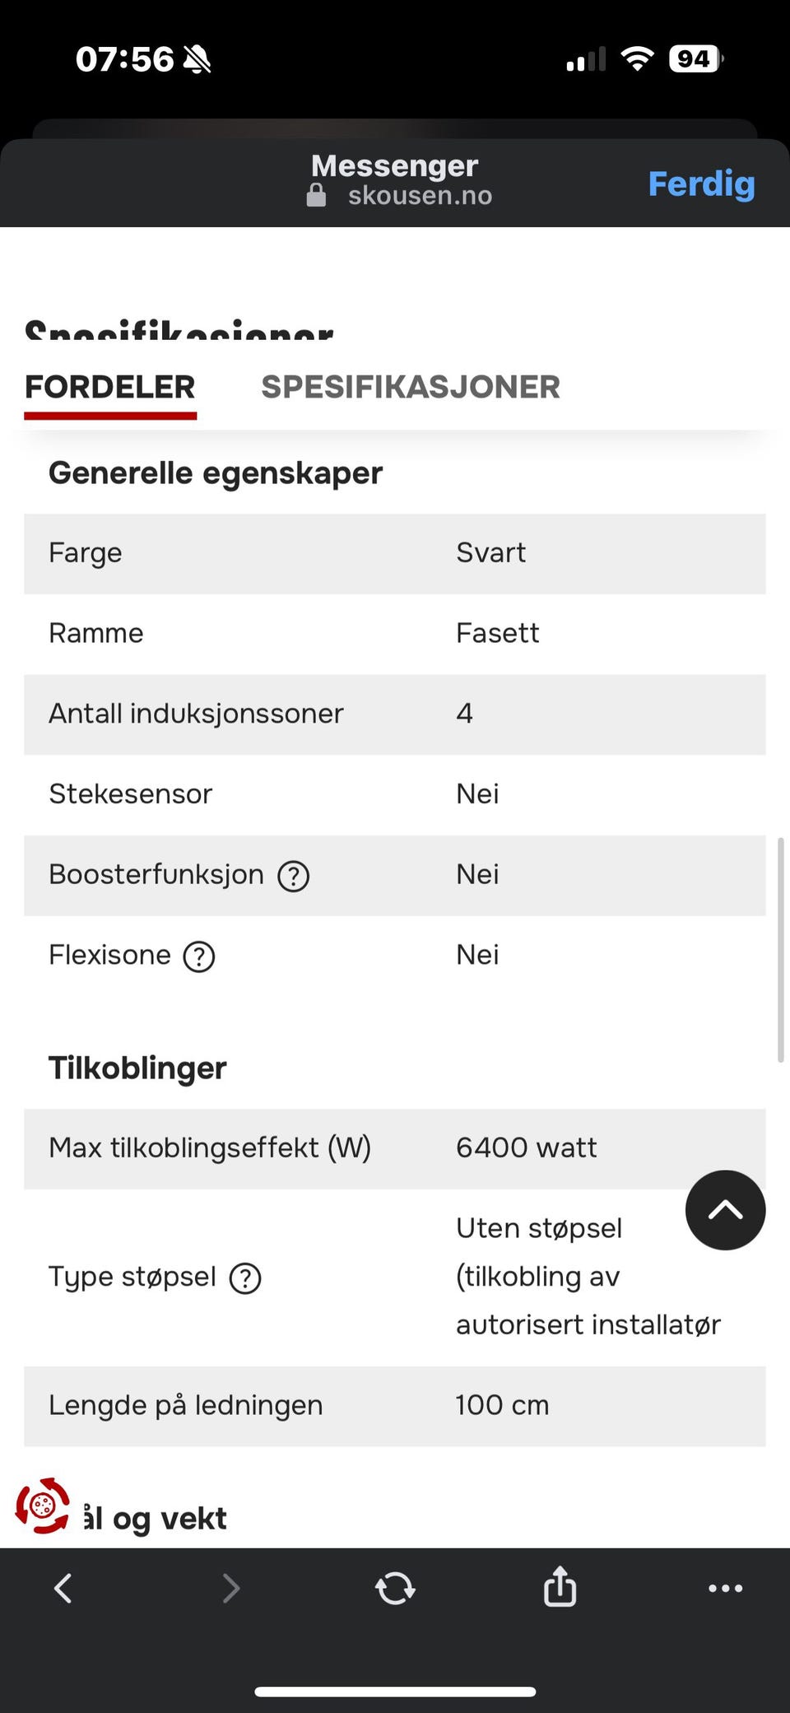Open the share sheet icon
This screenshot has width=790, height=1713.
[560, 1586]
